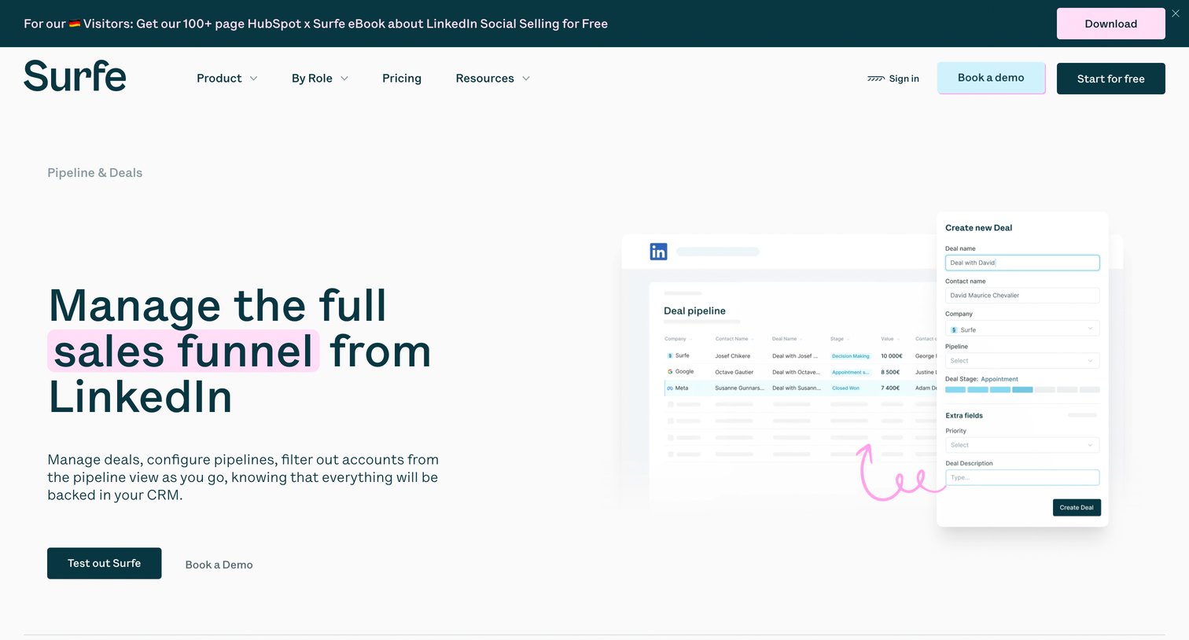This screenshot has width=1189, height=640.
Task: Click the Deal Stage progress bar
Action: [x=1022, y=390]
